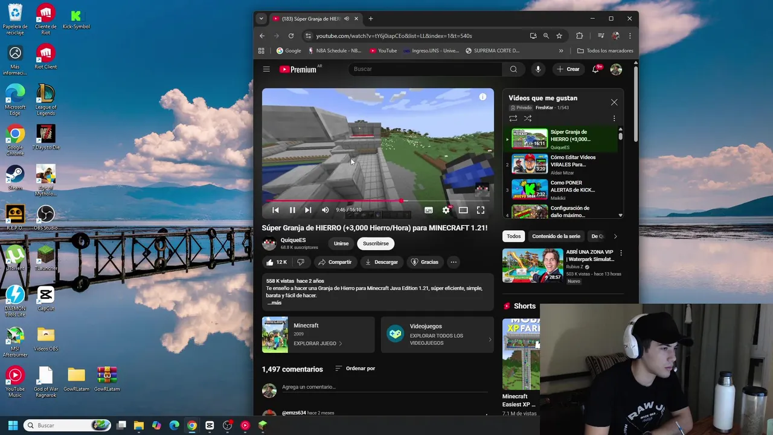Screen dimensions: 773x435
Task: Open Chrome extensions puzzle icon
Action: coord(580,36)
